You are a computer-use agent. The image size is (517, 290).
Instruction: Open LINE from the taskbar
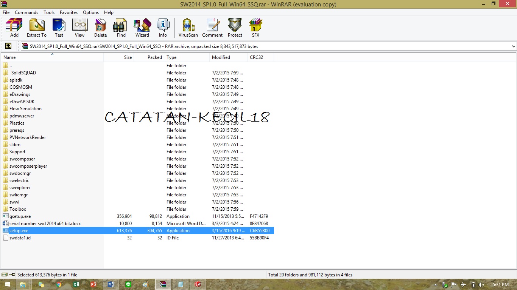128,284
